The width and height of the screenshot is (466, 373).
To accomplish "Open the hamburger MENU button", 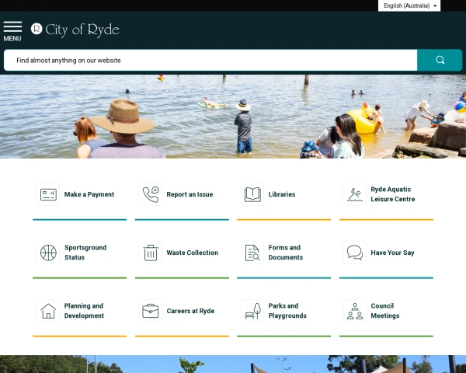I will pos(12,30).
